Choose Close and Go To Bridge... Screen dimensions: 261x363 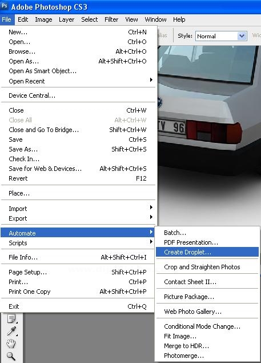coord(78,130)
